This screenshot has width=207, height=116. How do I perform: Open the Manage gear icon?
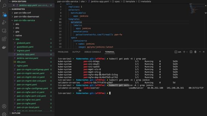point(4,114)
